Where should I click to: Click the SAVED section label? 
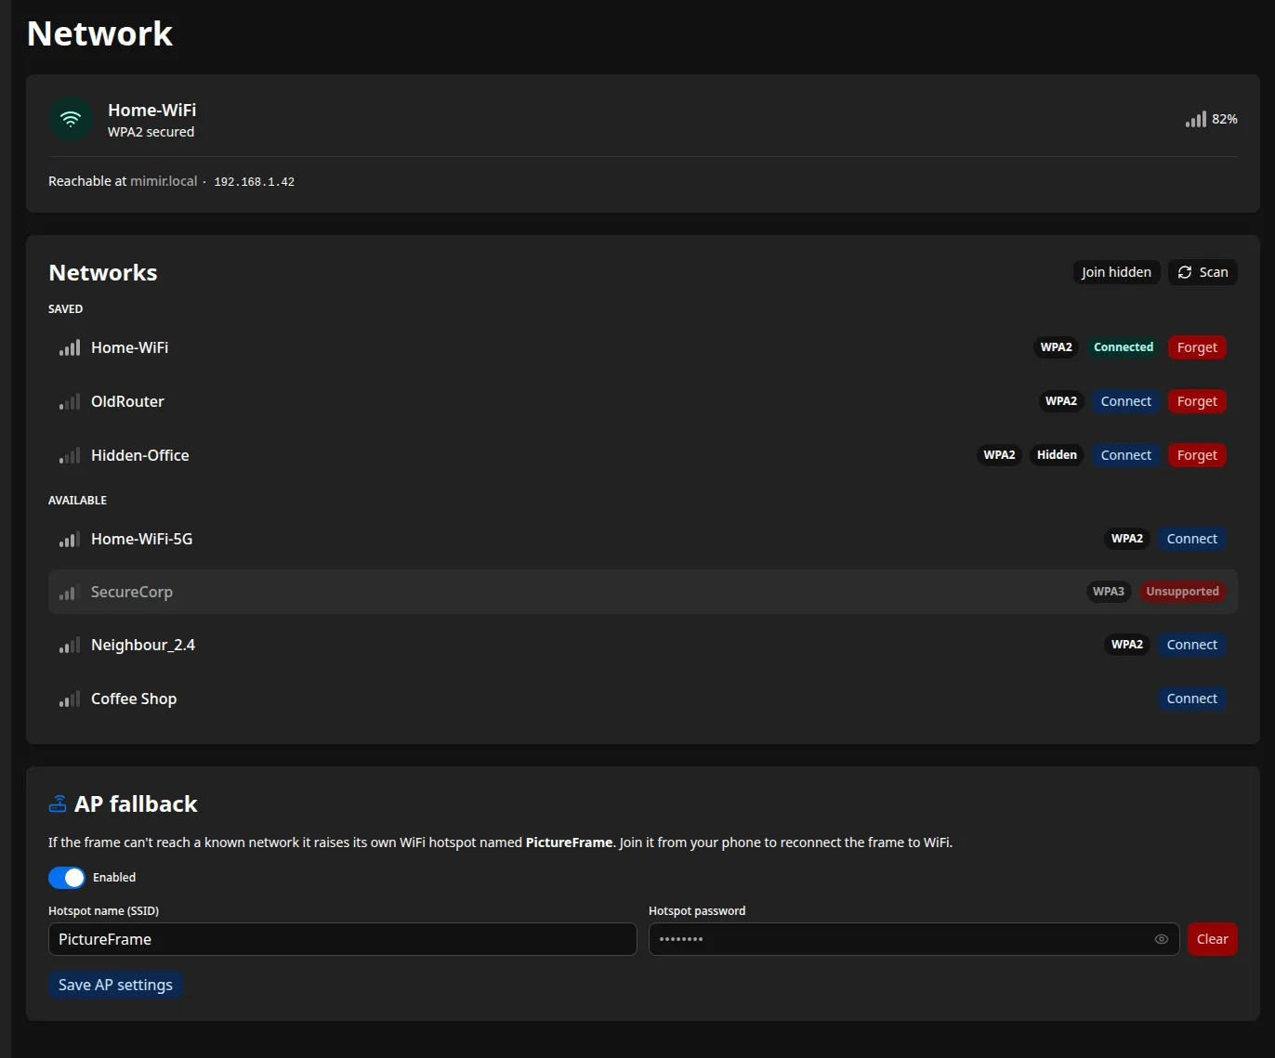point(65,309)
